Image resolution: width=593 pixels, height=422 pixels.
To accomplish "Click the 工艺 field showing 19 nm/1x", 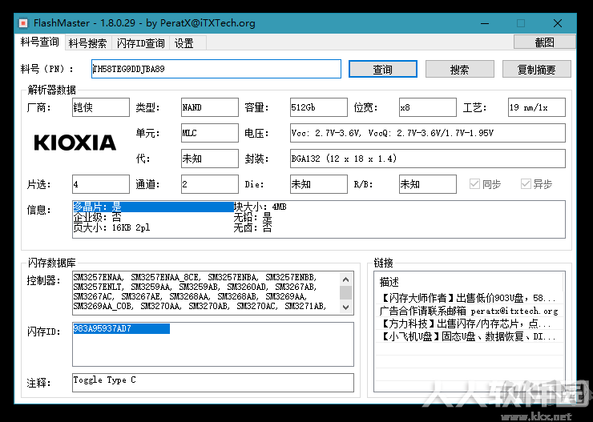I will (x=536, y=107).
